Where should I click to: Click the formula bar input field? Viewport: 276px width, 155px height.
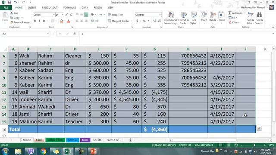point(176,37)
